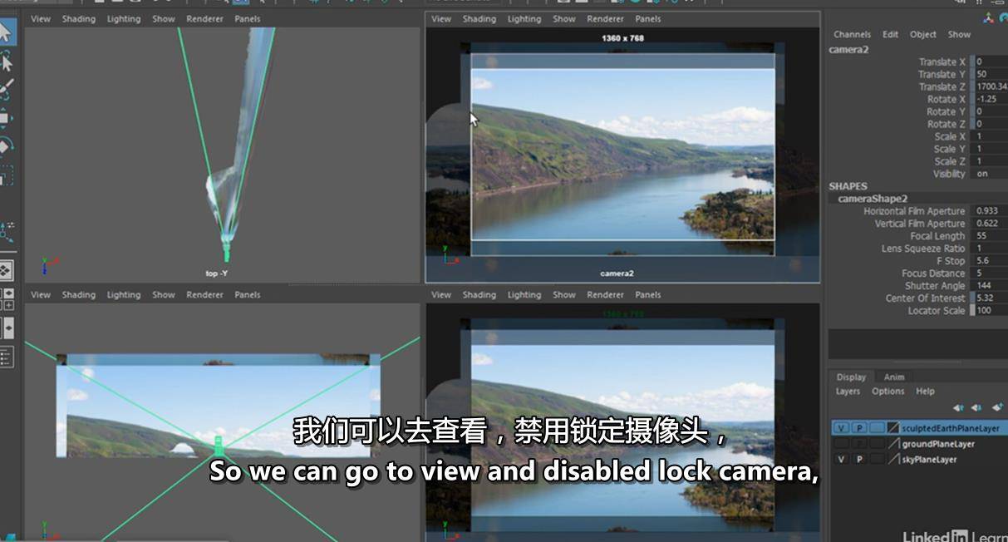Click the single-pane quick layout icon
1008x542 pixels.
pos(5,270)
